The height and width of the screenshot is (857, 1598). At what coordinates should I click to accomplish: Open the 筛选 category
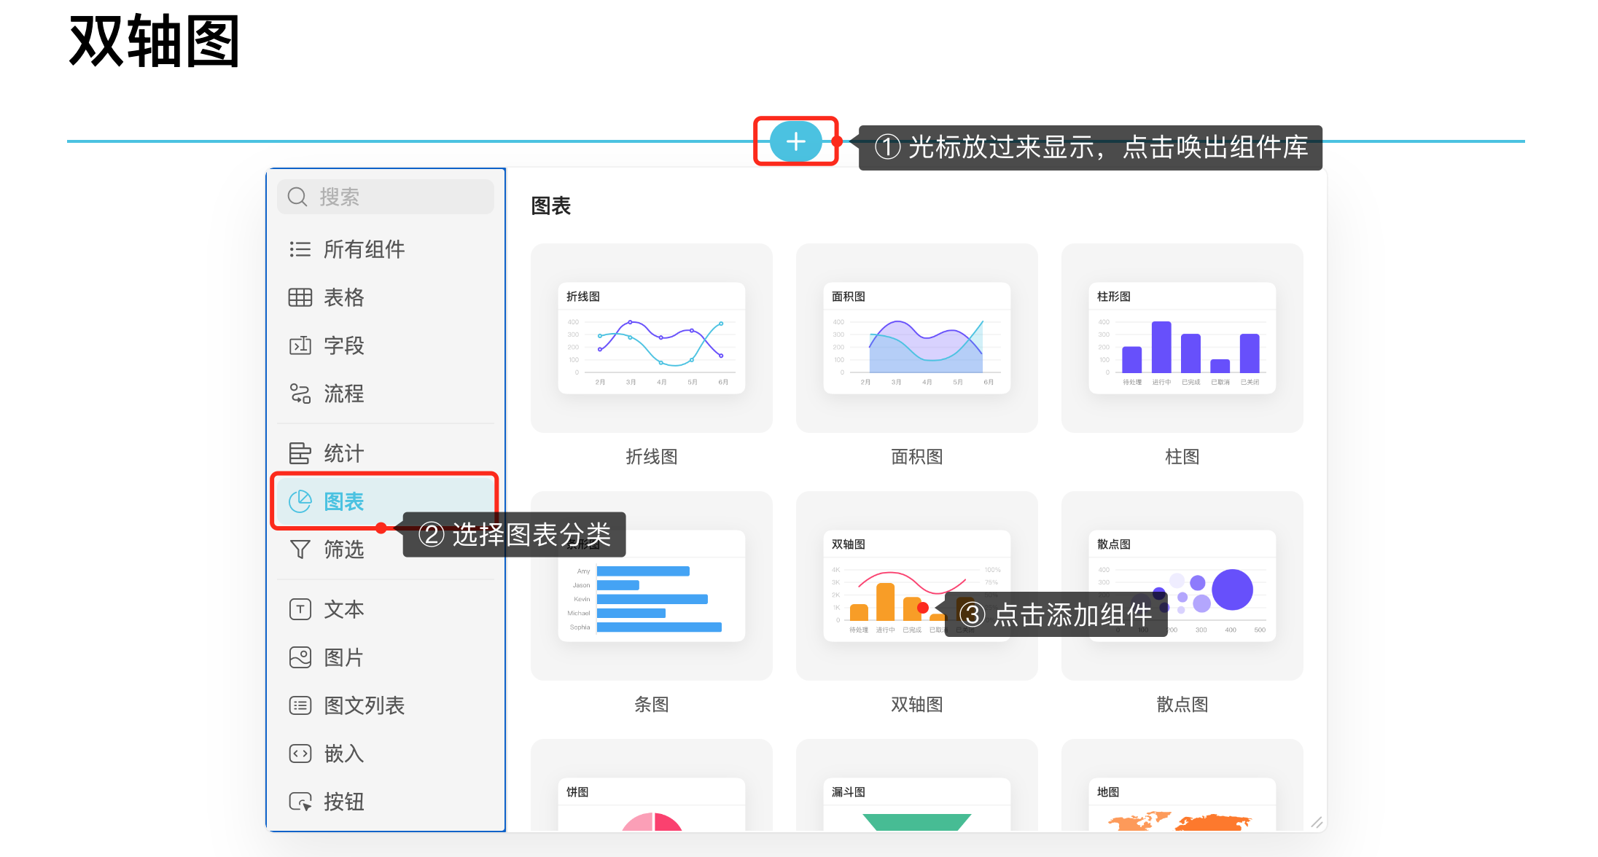[x=386, y=549]
